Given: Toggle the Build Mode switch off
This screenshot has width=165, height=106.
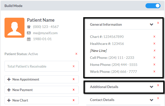Looking at the screenshot, I should 153,6.
